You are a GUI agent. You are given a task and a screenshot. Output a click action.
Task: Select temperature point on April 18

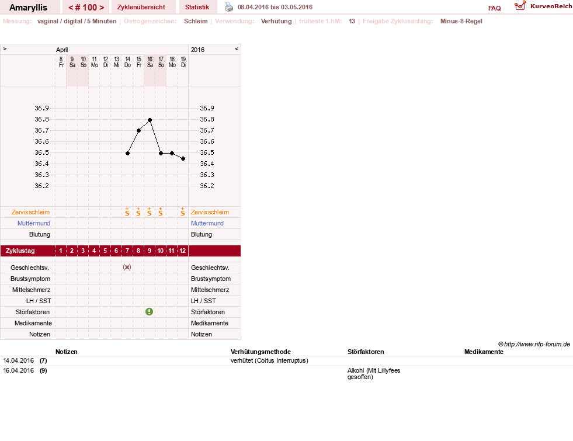point(172,153)
